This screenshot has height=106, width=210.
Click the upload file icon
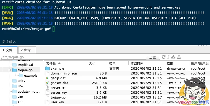(179, 57)
